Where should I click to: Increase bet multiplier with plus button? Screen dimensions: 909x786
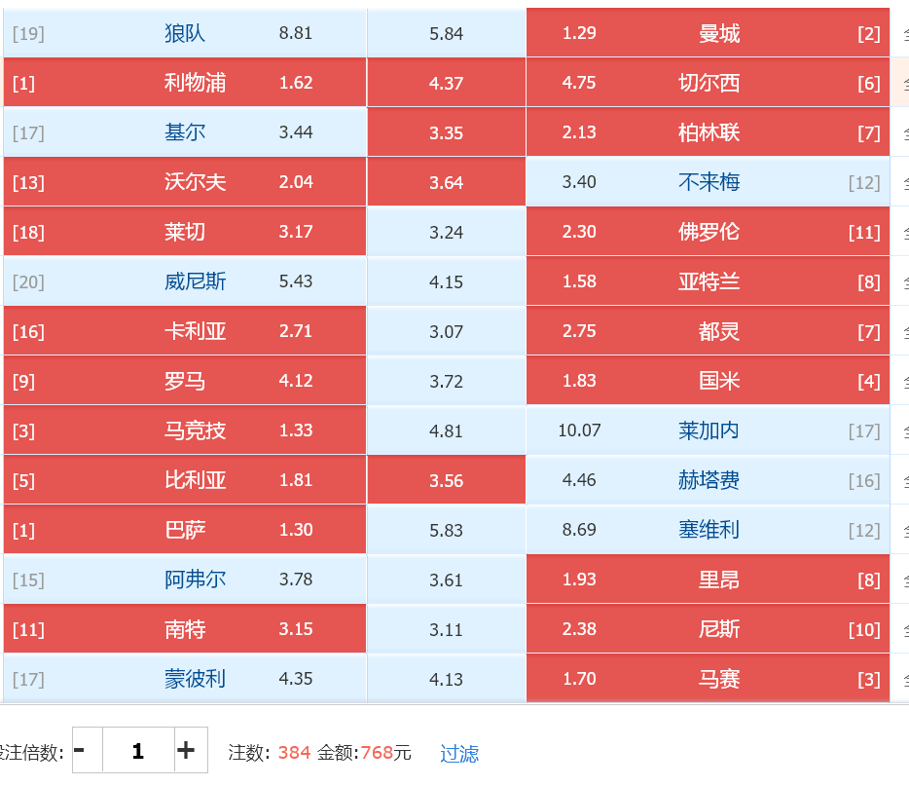pos(191,750)
